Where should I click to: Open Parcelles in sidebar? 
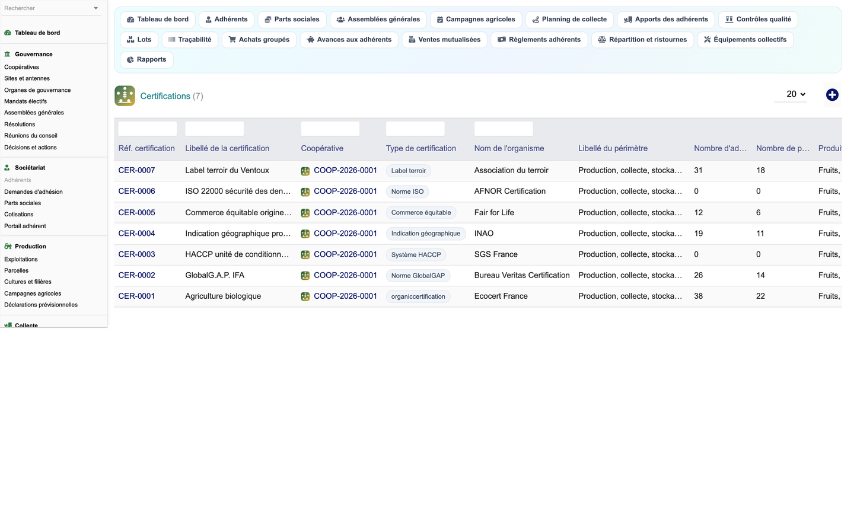point(17,271)
